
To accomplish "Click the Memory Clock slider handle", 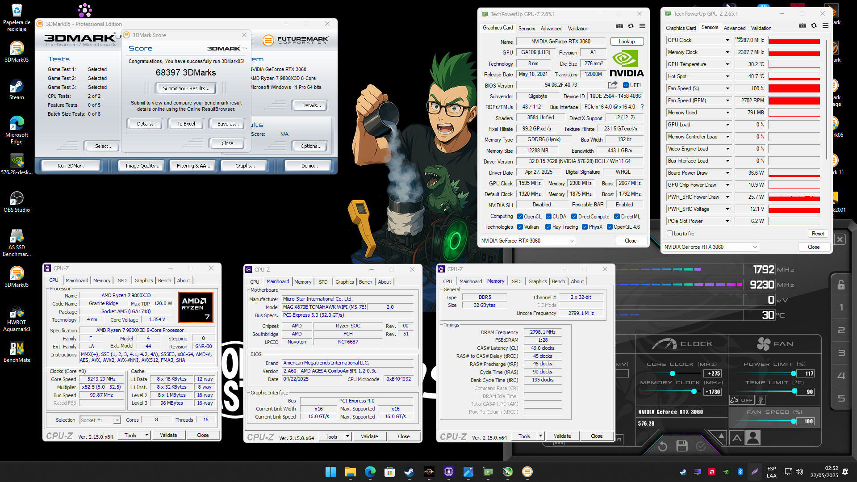I will tap(694, 391).
